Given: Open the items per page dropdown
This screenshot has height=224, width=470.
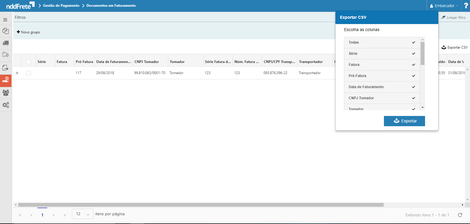Looking at the screenshot, I should pos(83,214).
